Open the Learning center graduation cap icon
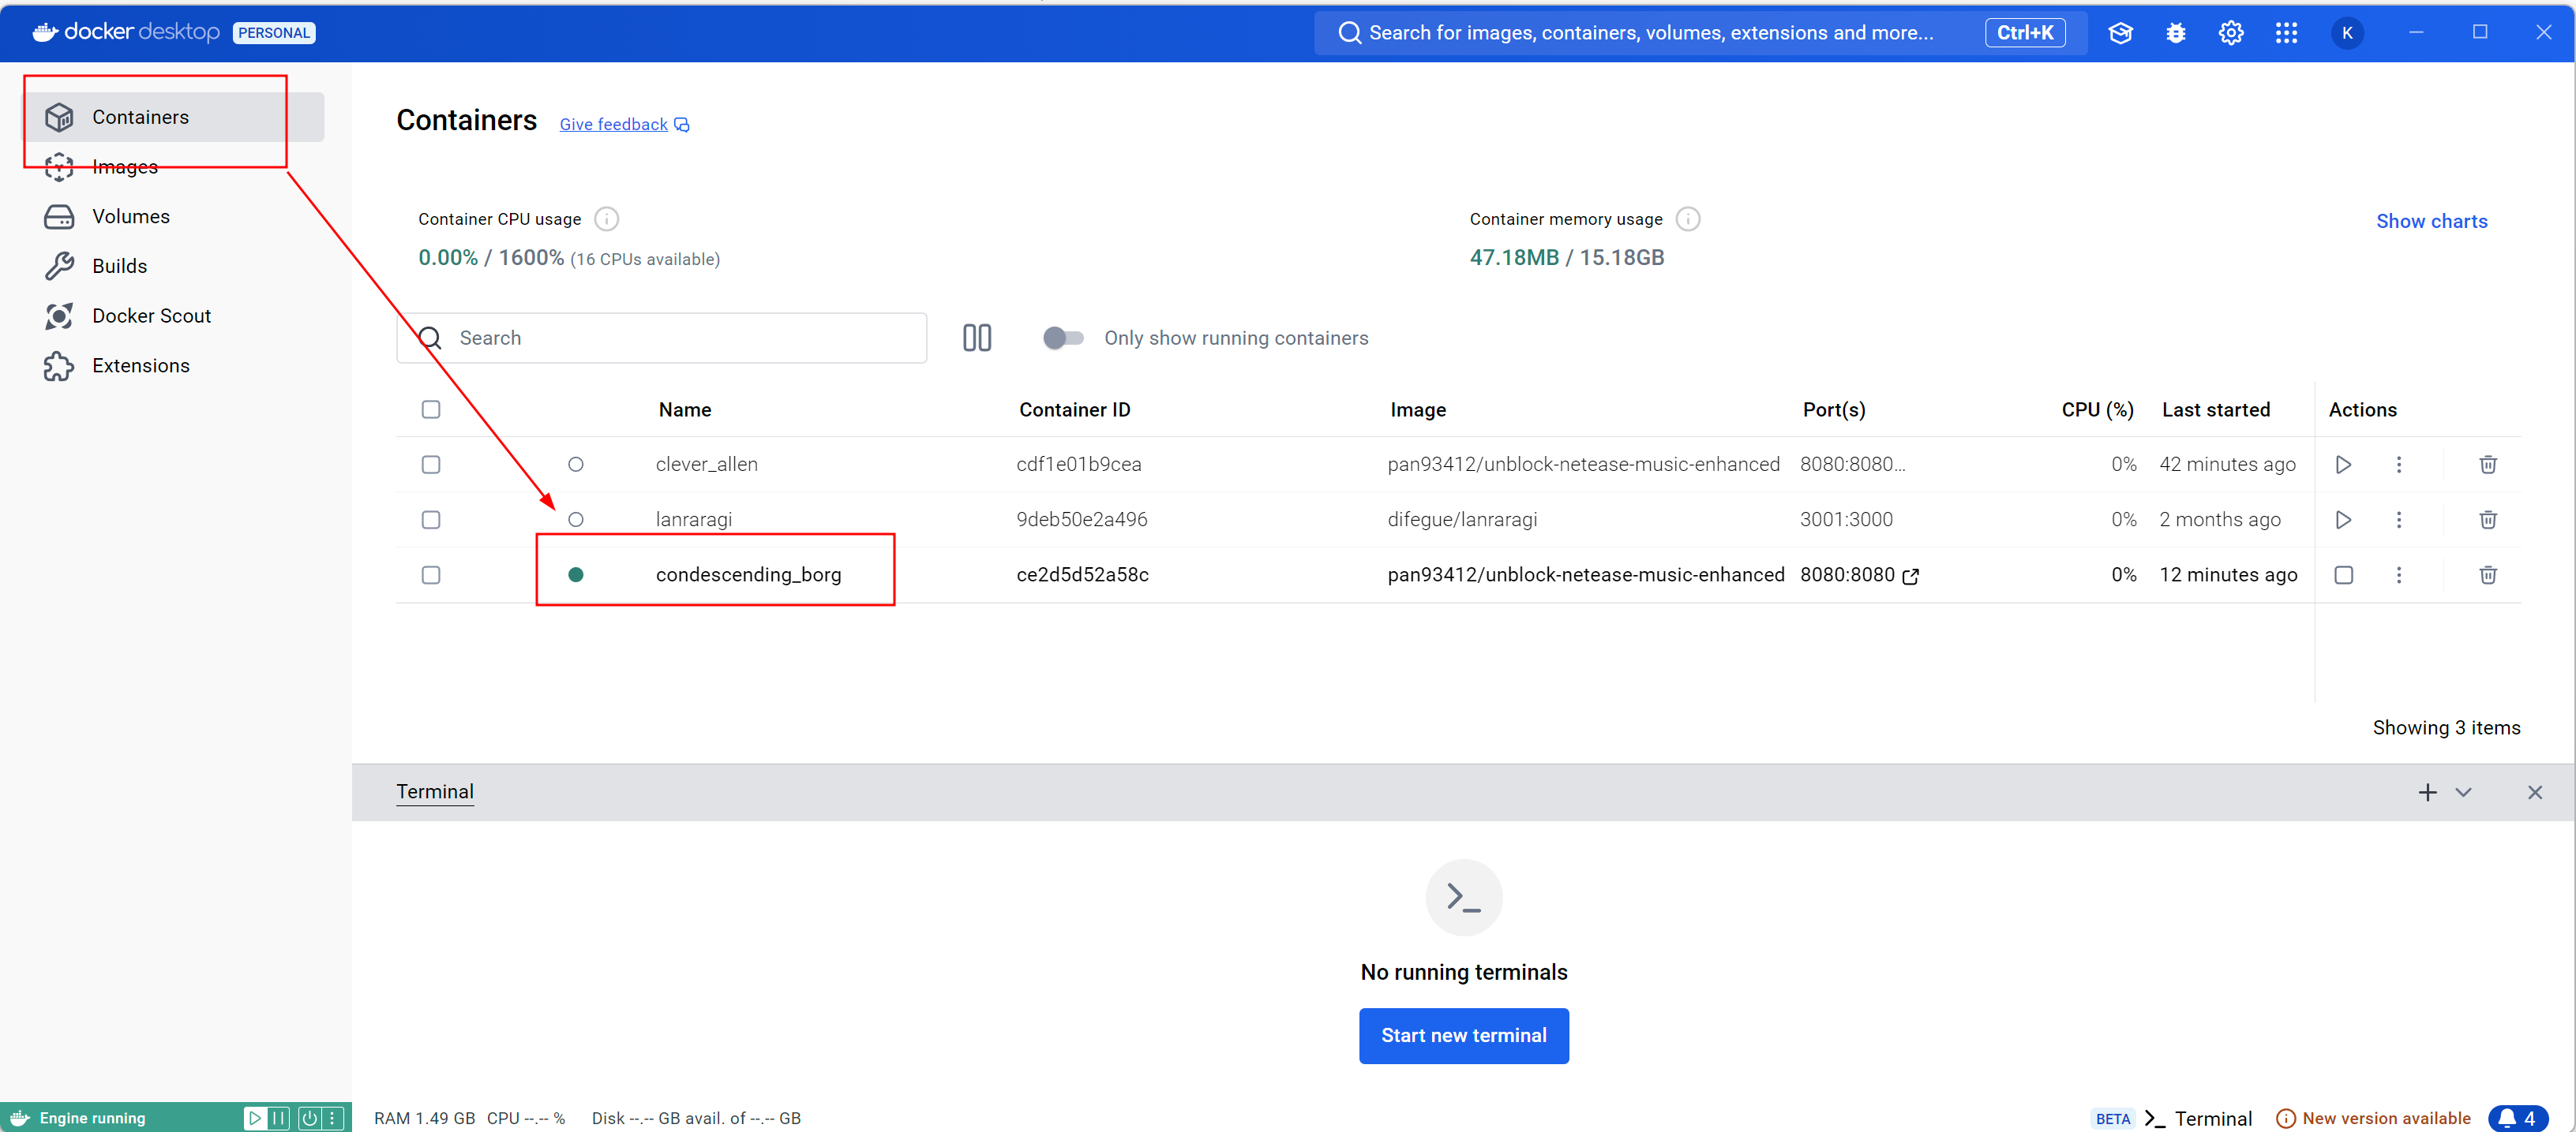Image resolution: width=2576 pixels, height=1132 pixels. pyautogui.click(x=2120, y=33)
